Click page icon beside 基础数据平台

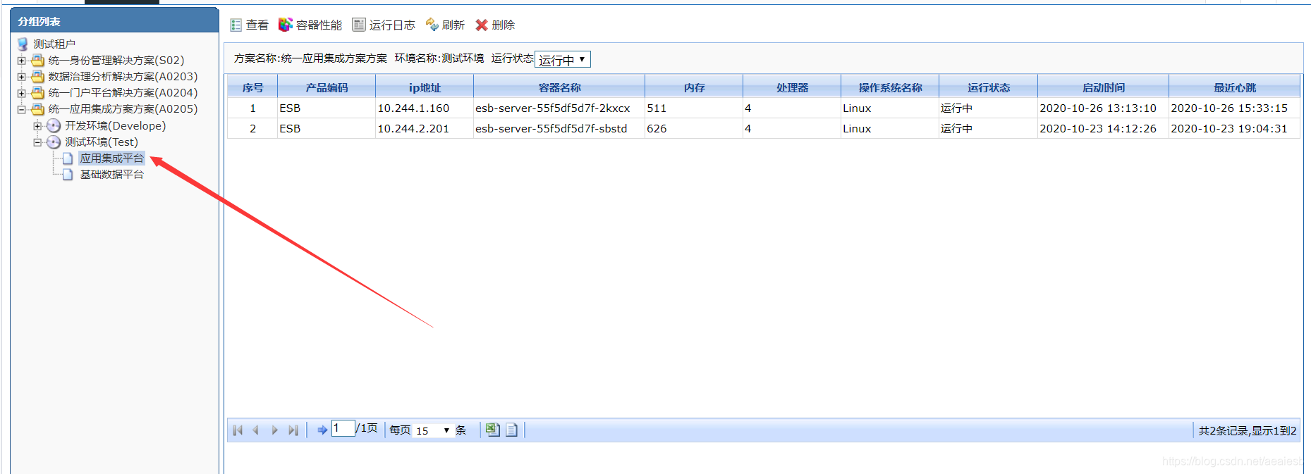(x=68, y=175)
